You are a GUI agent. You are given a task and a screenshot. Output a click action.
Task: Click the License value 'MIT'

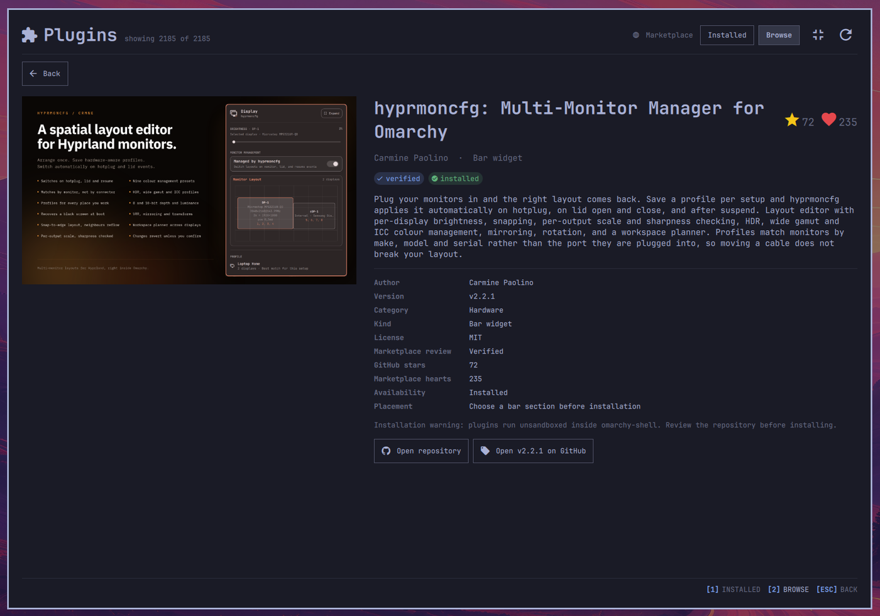click(x=476, y=338)
